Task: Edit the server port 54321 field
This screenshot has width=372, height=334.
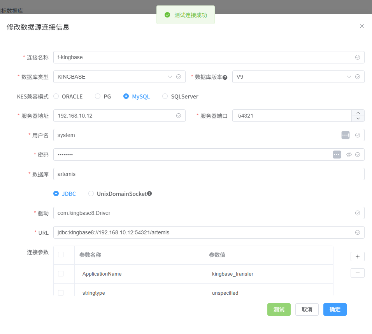Action: click(x=292, y=116)
